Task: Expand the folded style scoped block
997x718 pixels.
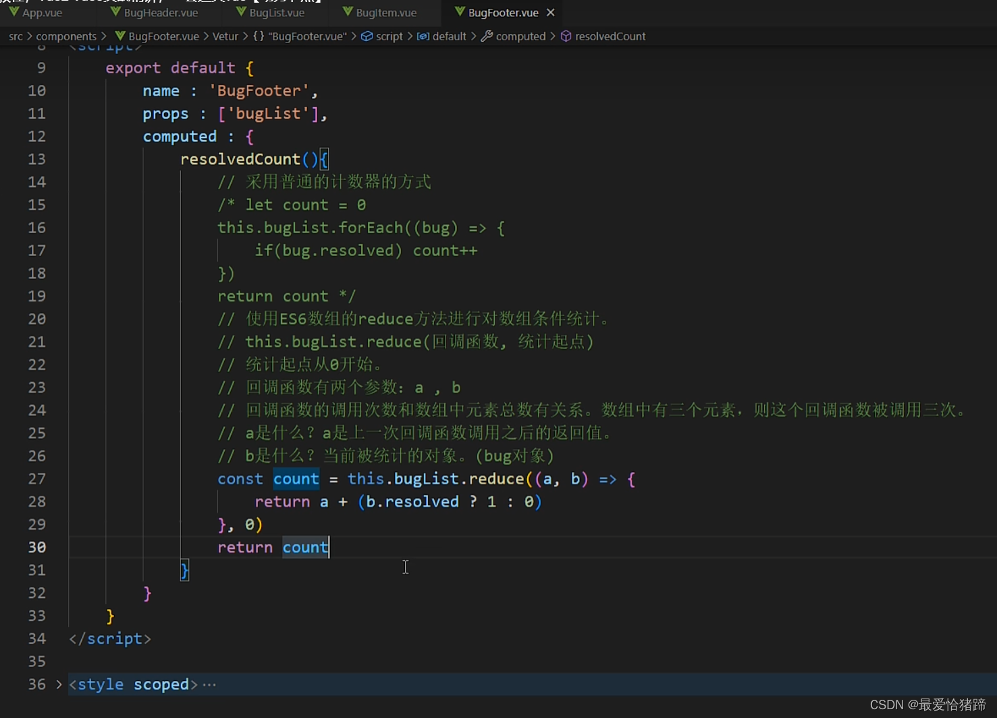Action: click(x=59, y=684)
